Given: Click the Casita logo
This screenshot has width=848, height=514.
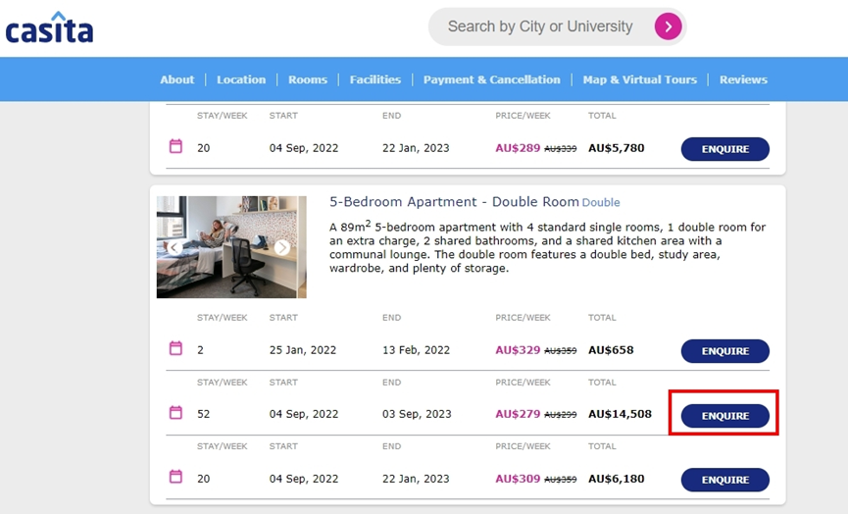Looking at the screenshot, I should (49, 27).
